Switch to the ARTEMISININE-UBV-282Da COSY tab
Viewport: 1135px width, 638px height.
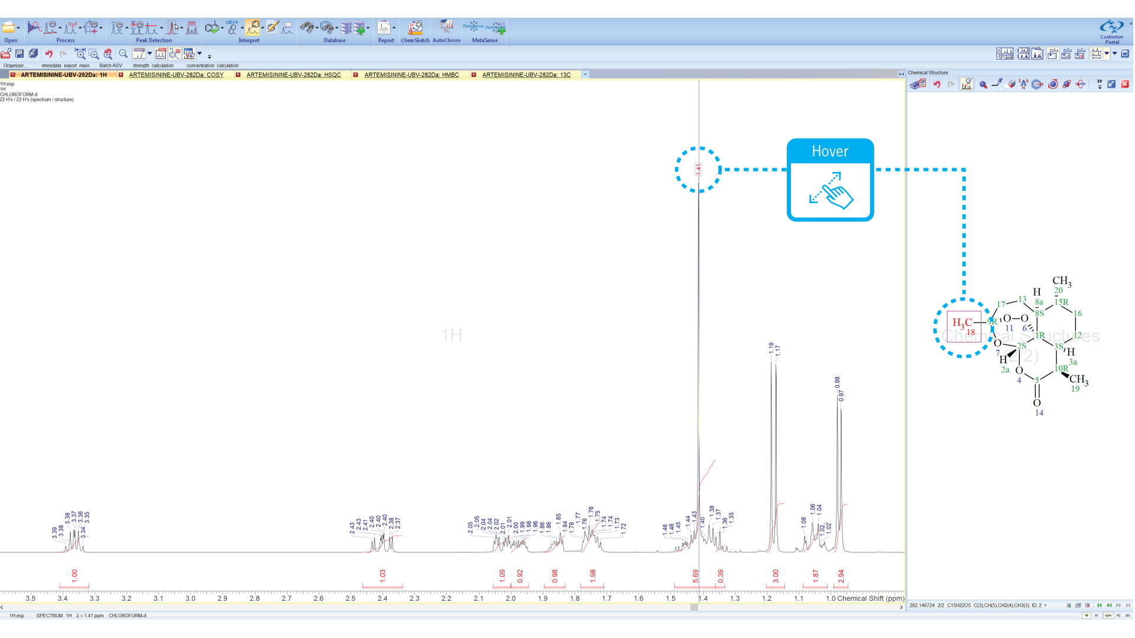(176, 75)
